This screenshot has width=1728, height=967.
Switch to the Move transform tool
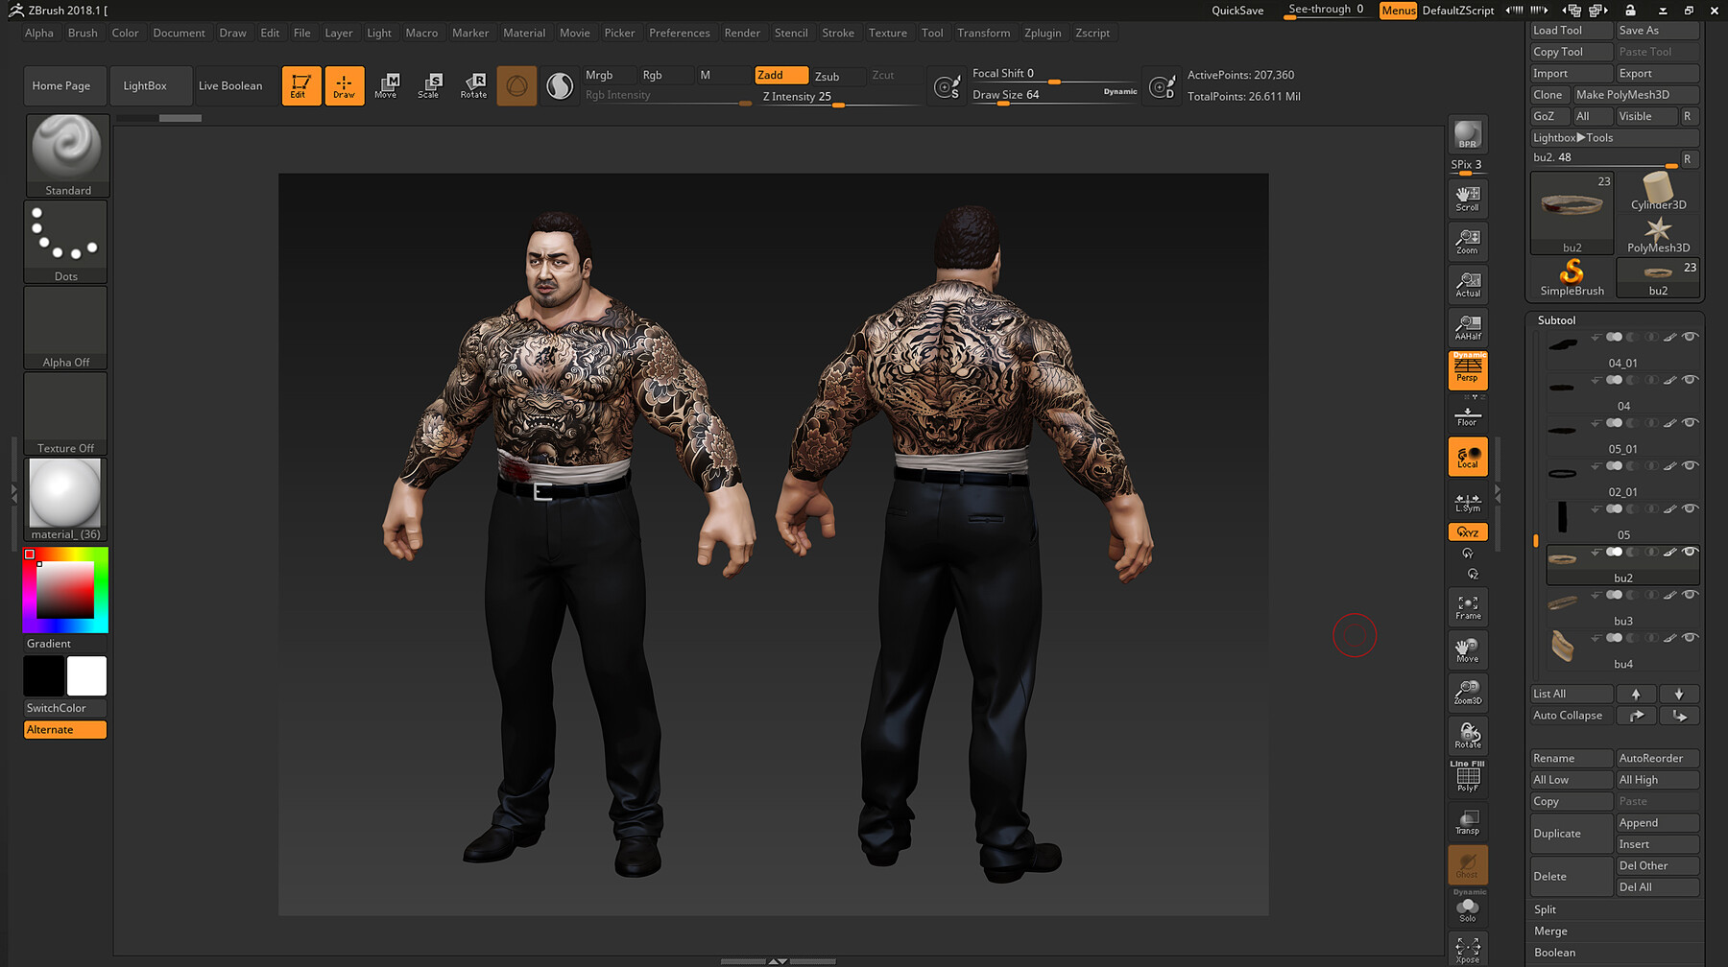pyautogui.click(x=387, y=85)
